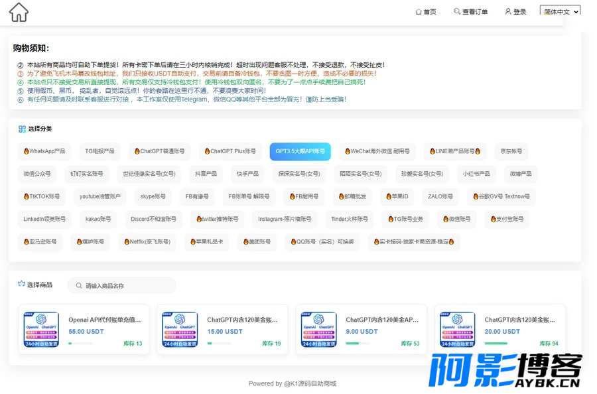Select the LinkedIn领英账号 category
This screenshot has width=597, height=394.
click(x=44, y=219)
